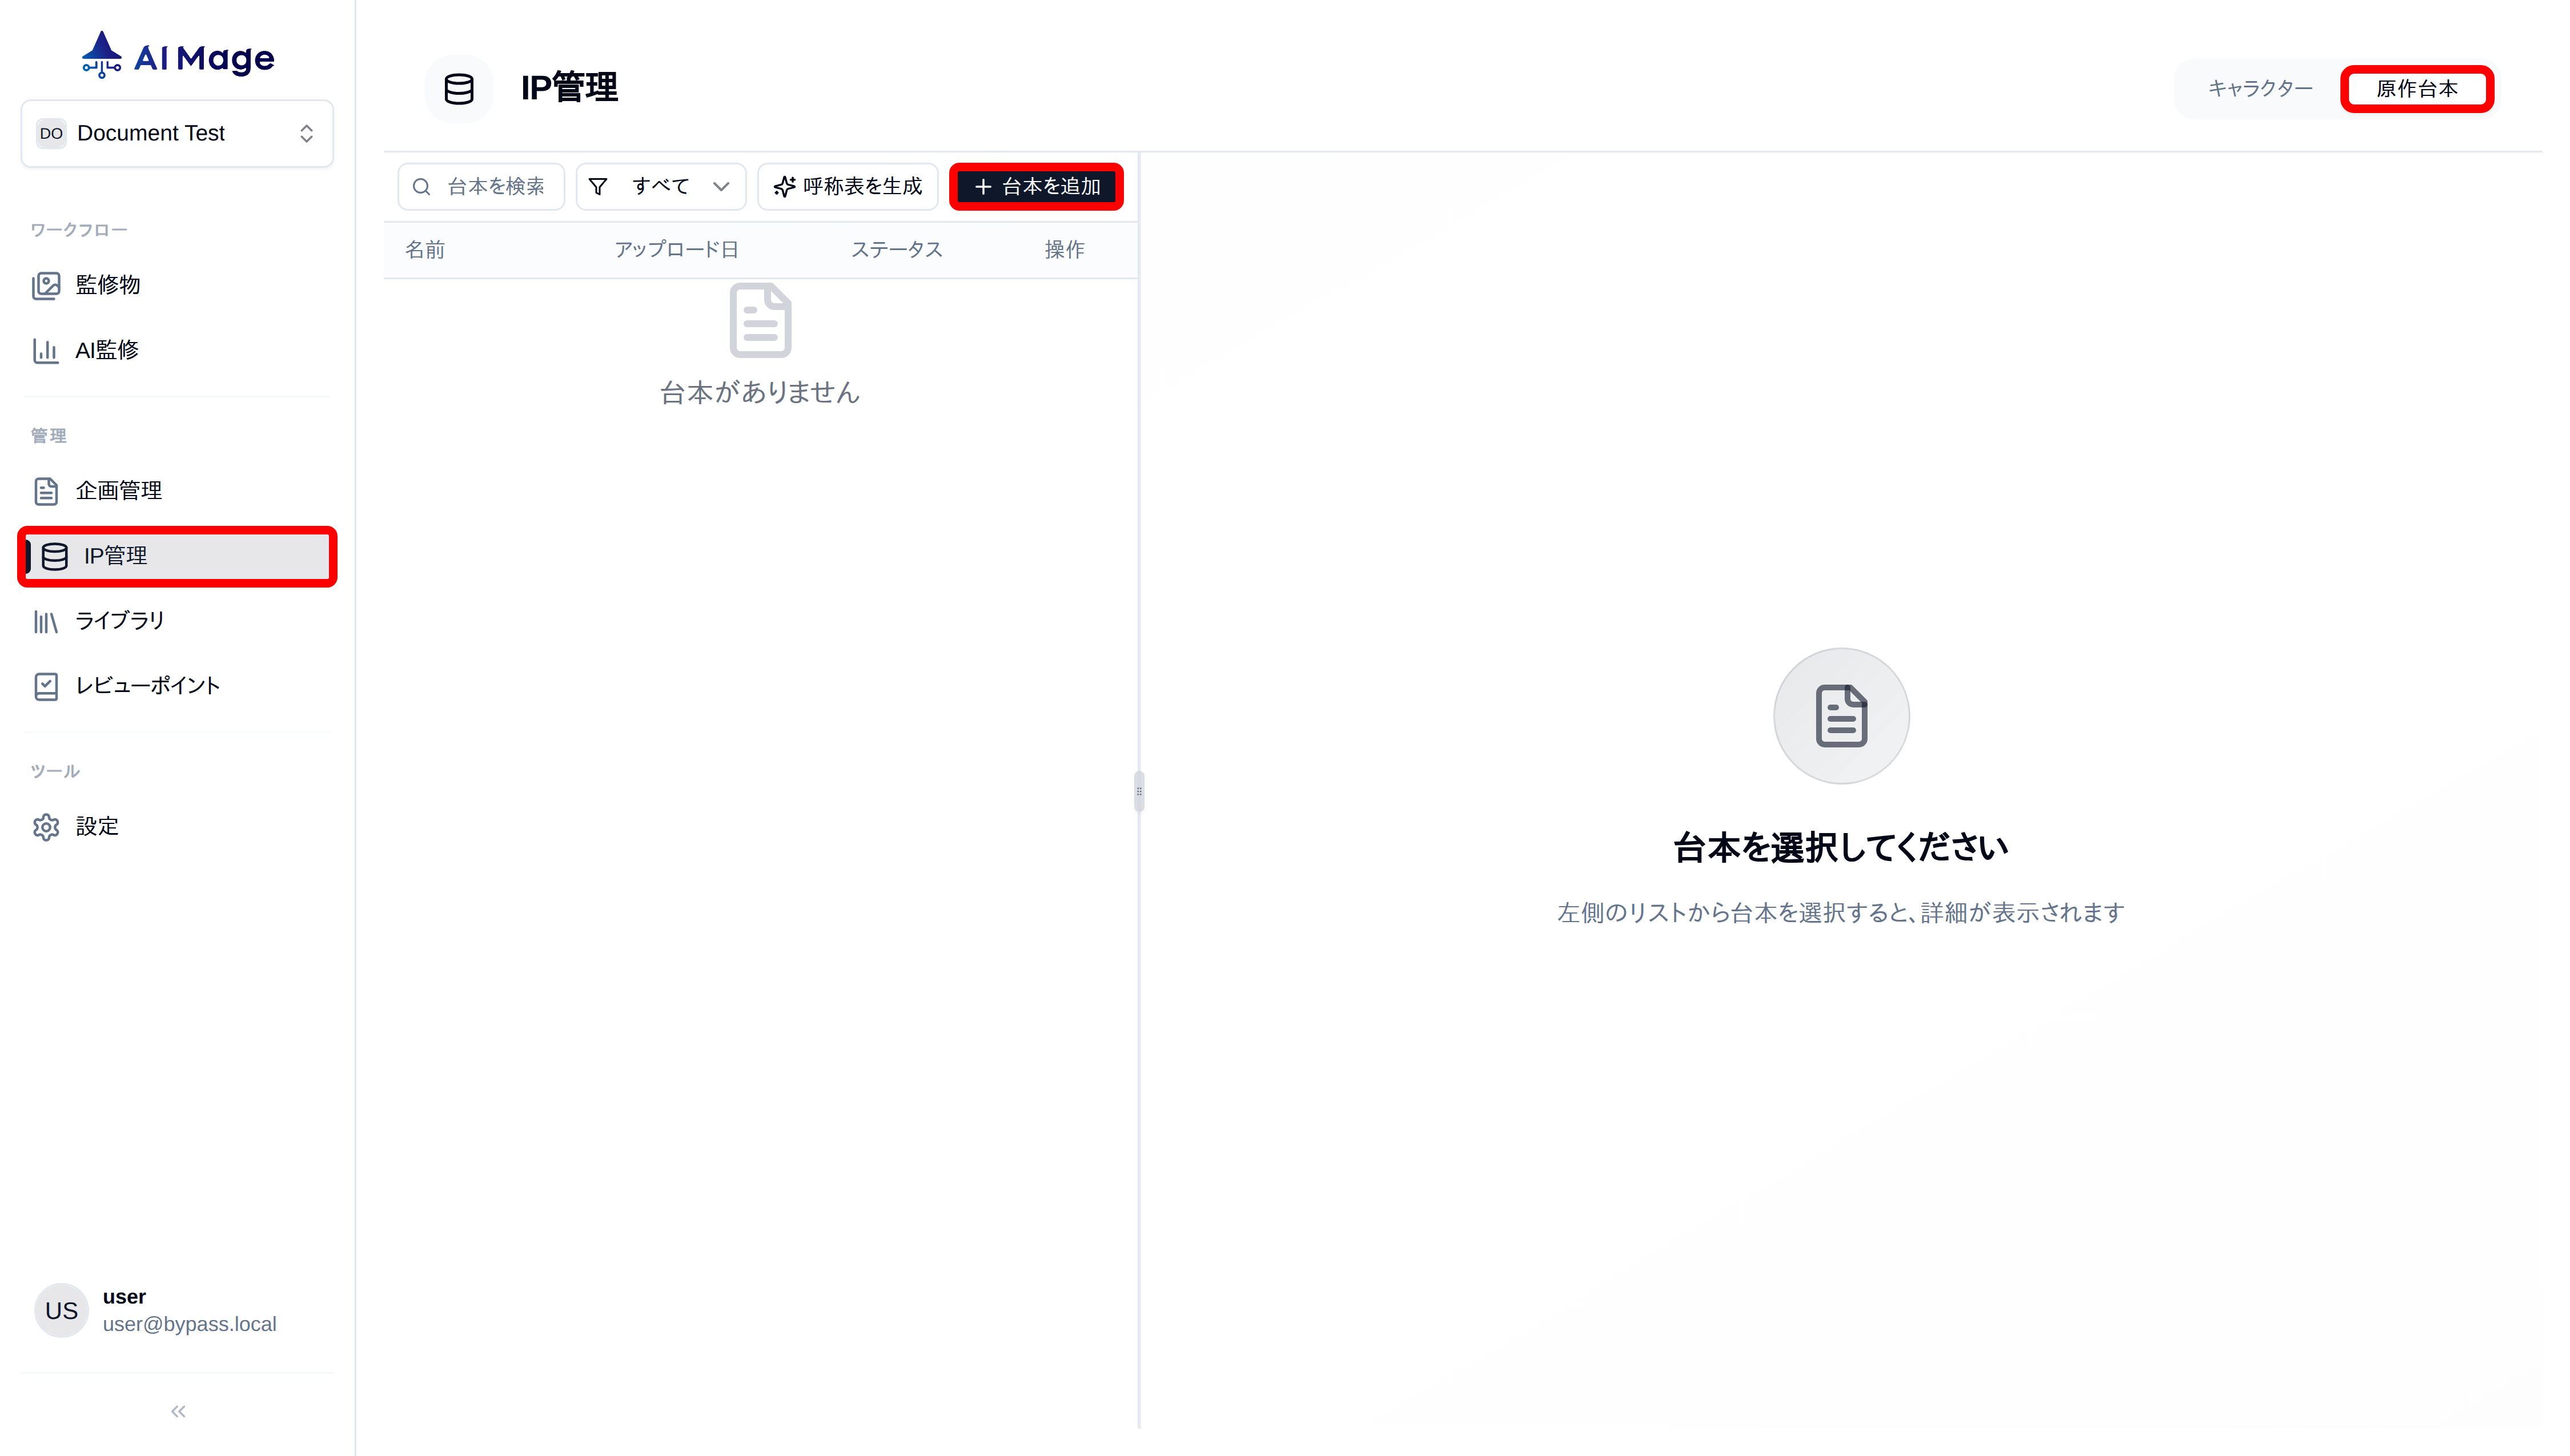
Task: Click the 台本を追加 button
Action: 1036,186
